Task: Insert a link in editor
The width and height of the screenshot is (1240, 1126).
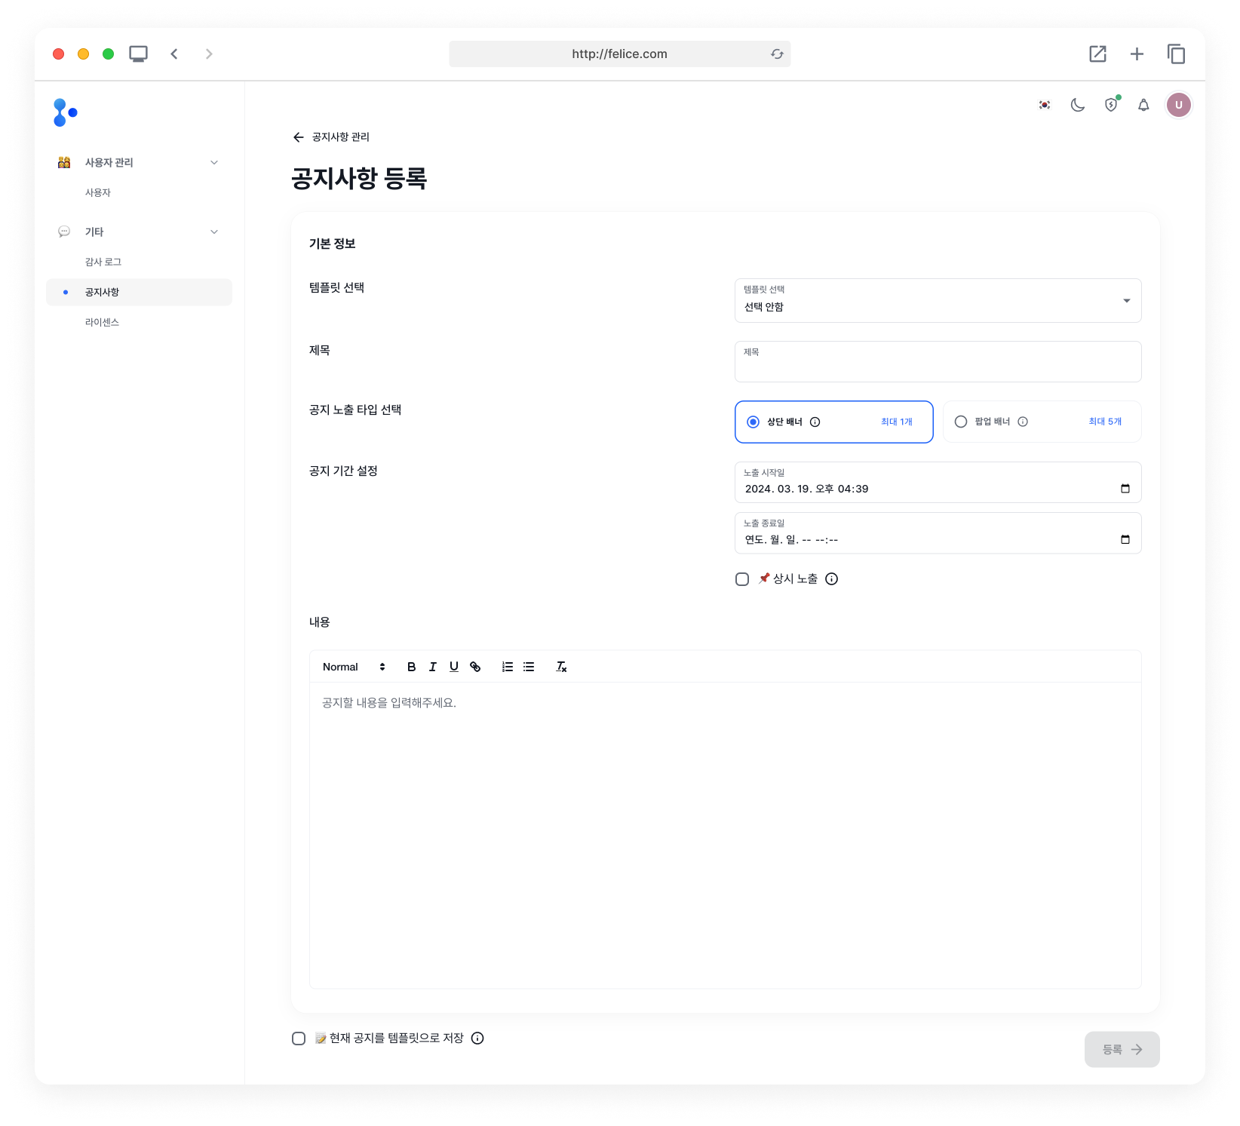Action: point(475,667)
